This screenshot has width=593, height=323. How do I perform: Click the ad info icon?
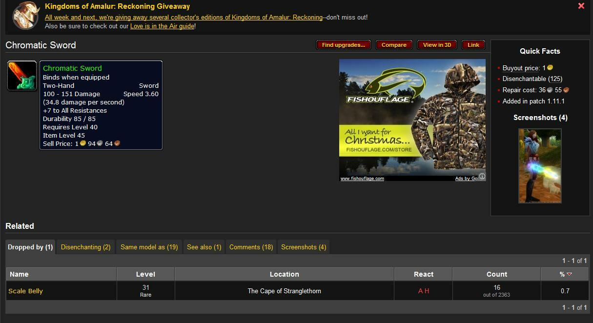(482, 176)
